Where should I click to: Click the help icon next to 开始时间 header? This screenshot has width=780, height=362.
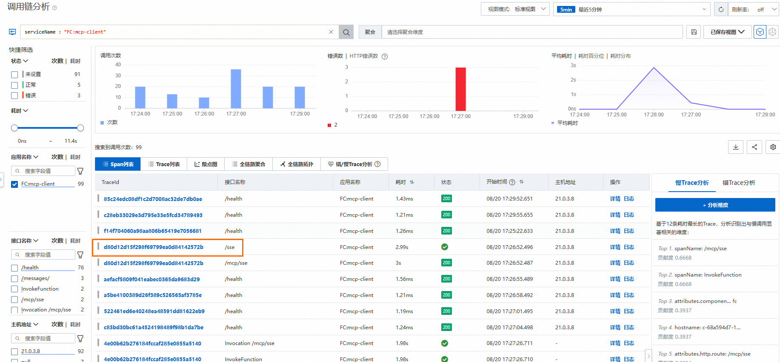(512, 182)
